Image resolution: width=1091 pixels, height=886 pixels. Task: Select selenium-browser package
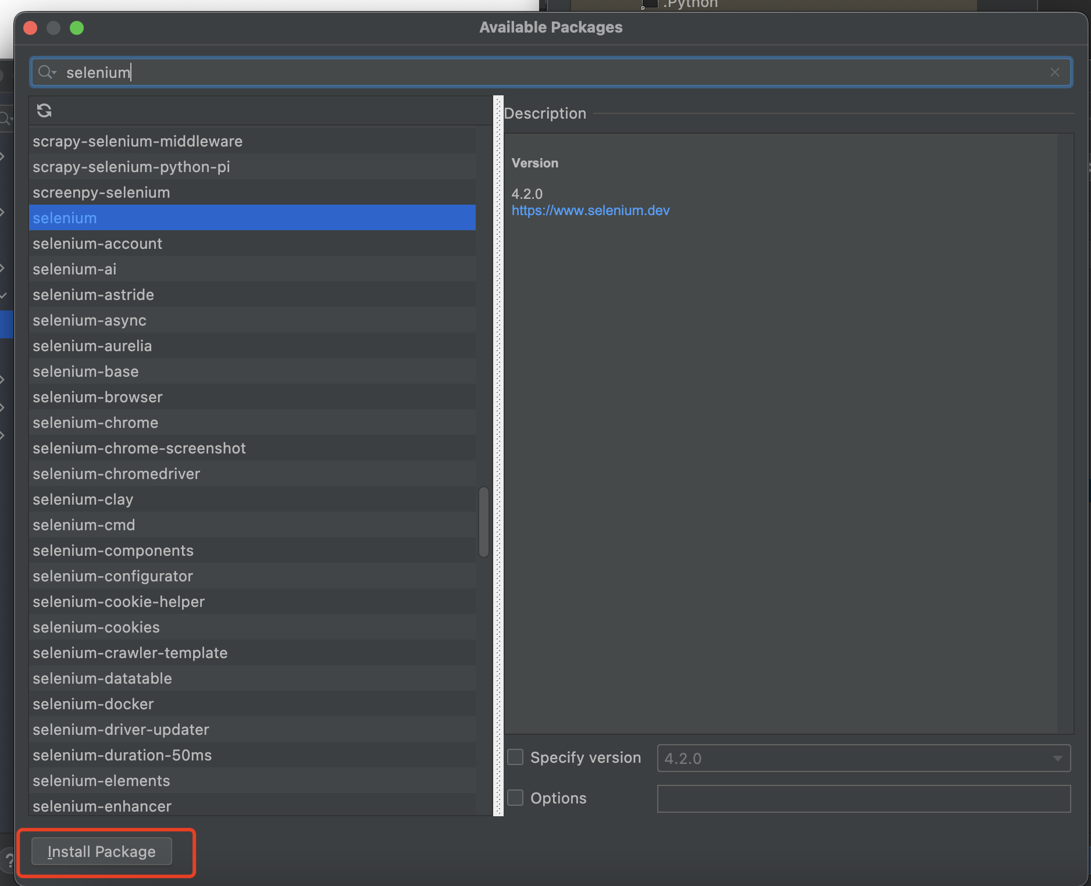click(x=252, y=396)
